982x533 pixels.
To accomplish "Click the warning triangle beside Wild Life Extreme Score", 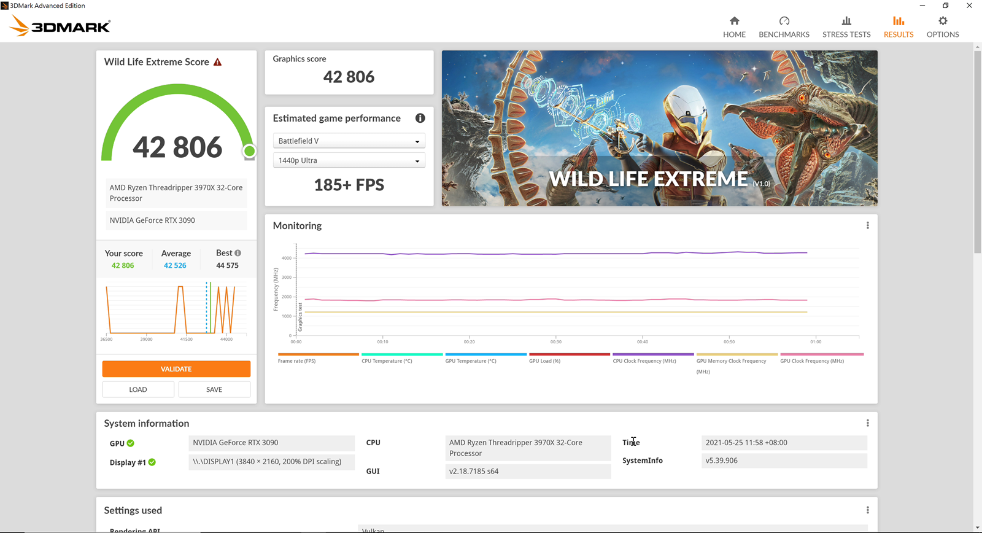I will click(217, 62).
